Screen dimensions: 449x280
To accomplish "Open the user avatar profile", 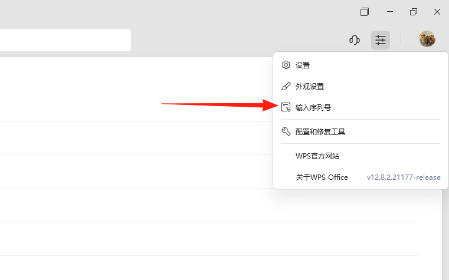I will tap(427, 39).
